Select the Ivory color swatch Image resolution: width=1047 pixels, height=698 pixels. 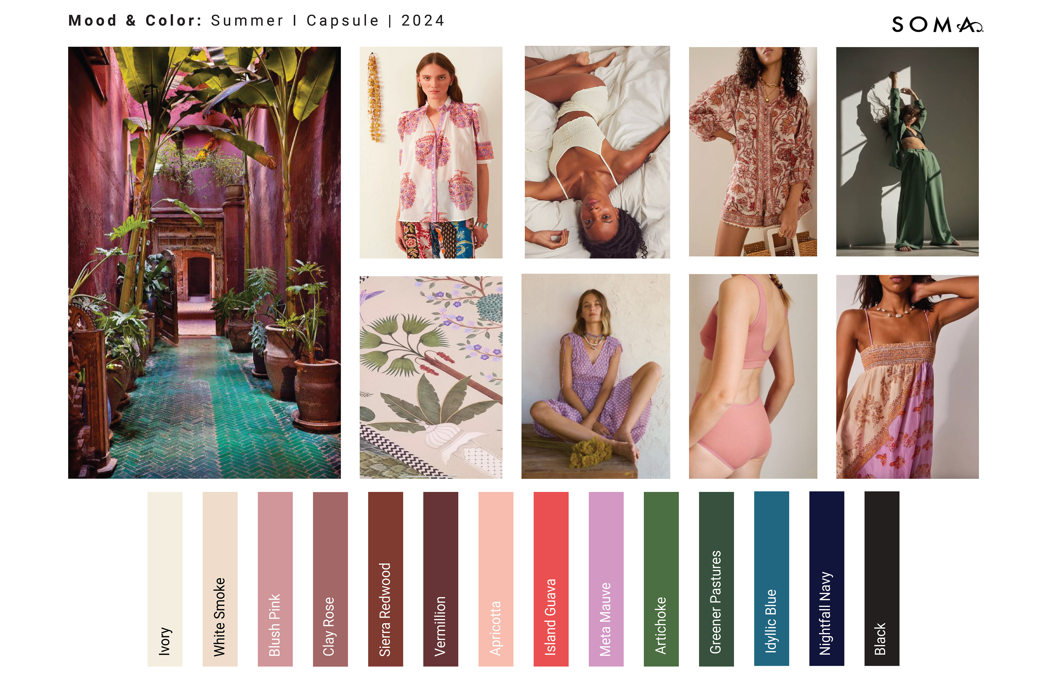[x=165, y=579]
